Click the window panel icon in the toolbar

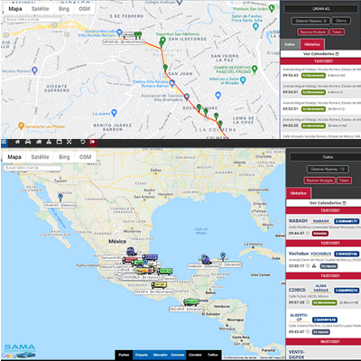(60, 142)
